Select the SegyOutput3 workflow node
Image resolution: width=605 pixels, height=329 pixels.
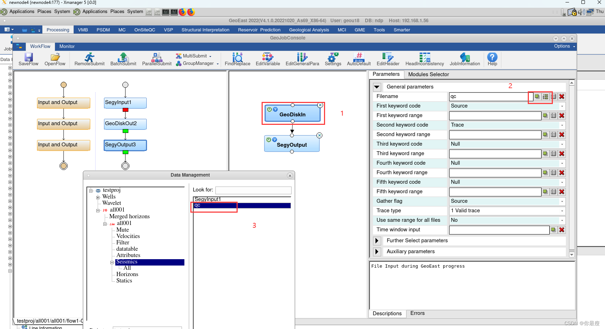click(x=125, y=145)
